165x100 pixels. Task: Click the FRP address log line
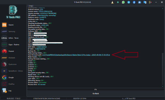42,15
